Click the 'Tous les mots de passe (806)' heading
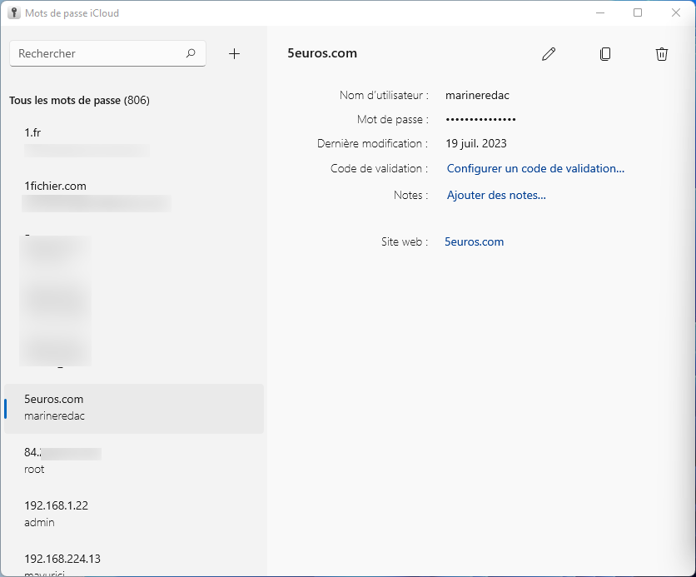This screenshot has height=577, width=696. coord(79,100)
